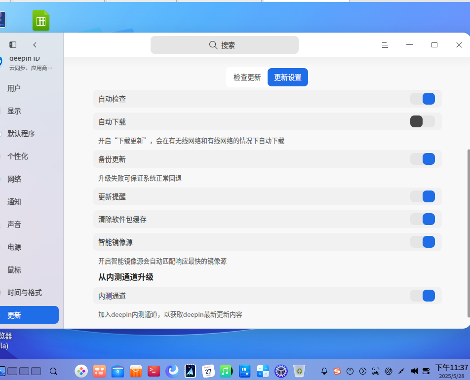Go to 网络 settings in sidebar
470x380 pixels.
(30, 179)
